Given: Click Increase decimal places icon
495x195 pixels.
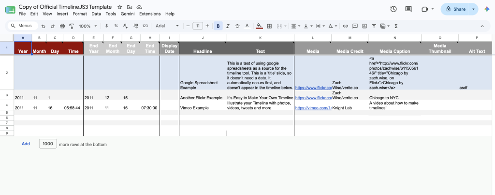Looking at the screenshot, I should (x=135, y=26).
